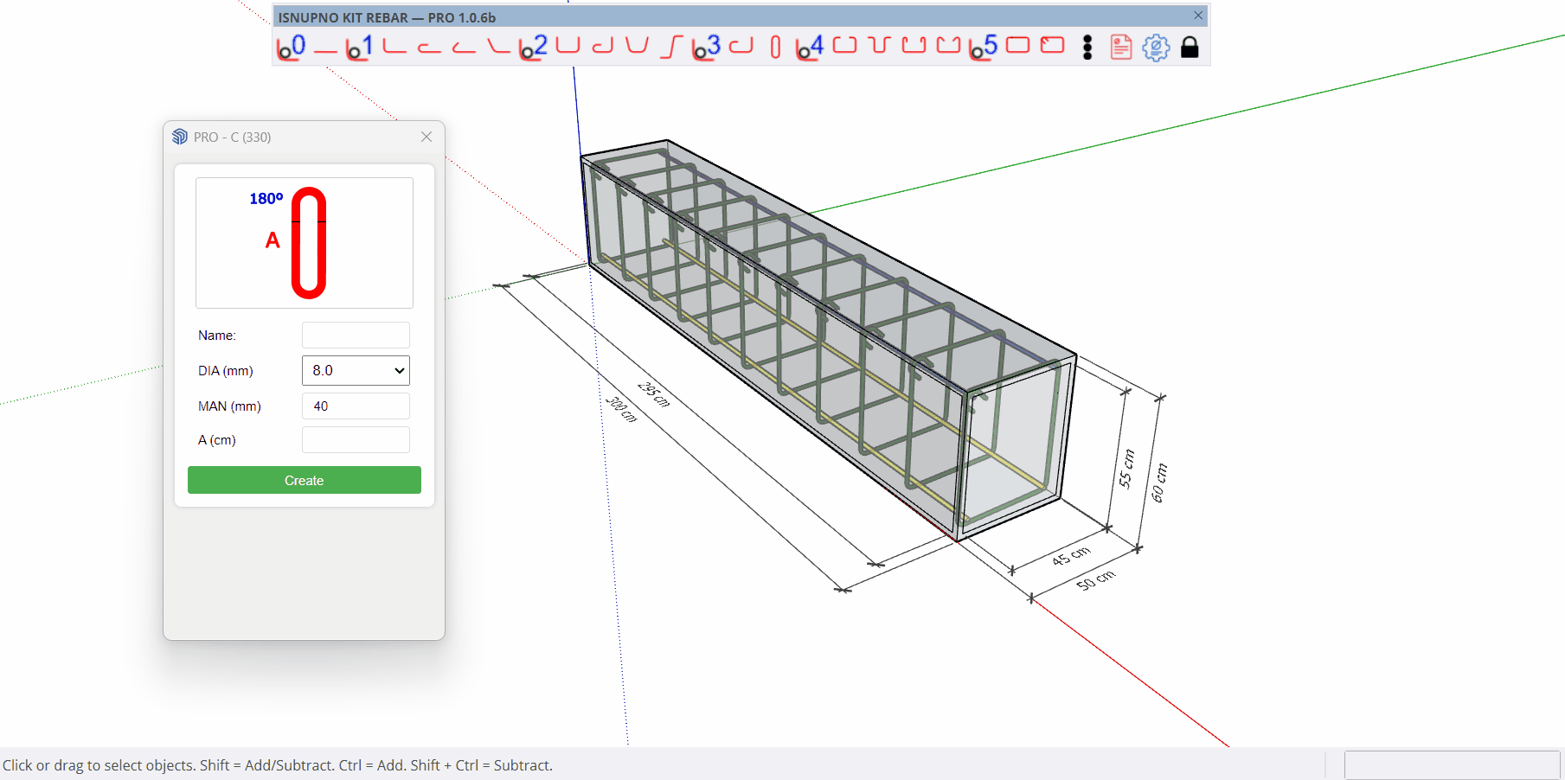Select the group 4 bend category icon
Image resolution: width=1565 pixels, height=780 pixels.
click(810, 47)
